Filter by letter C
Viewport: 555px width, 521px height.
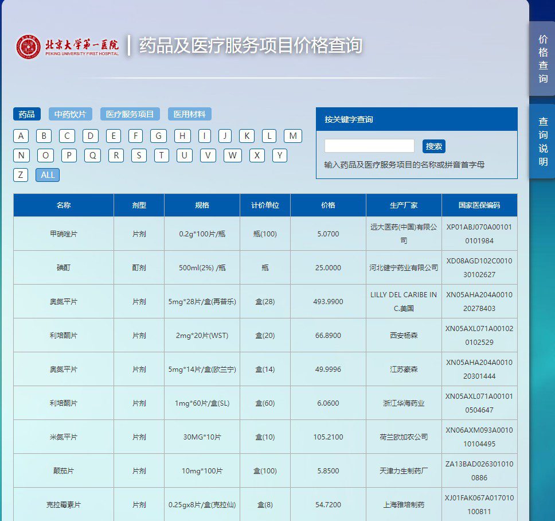coord(67,136)
